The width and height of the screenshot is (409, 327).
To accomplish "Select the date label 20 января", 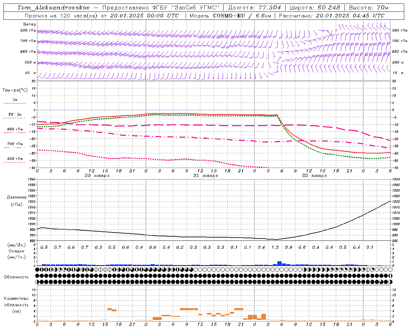I will [97, 176].
